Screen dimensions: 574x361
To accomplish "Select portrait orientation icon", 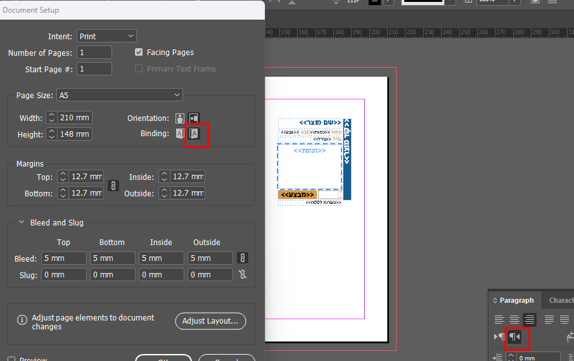I will 180,118.
